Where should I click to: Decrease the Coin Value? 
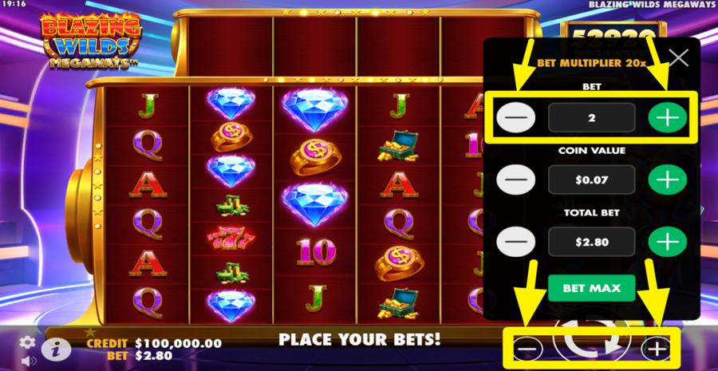(x=515, y=180)
